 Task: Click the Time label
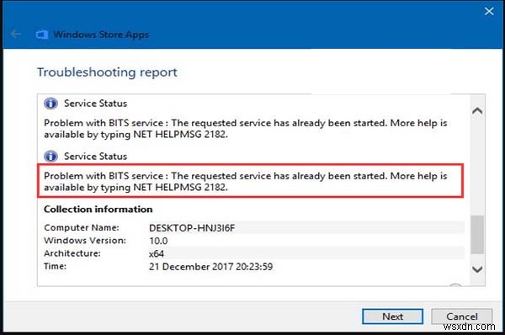pyautogui.click(x=55, y=266)
